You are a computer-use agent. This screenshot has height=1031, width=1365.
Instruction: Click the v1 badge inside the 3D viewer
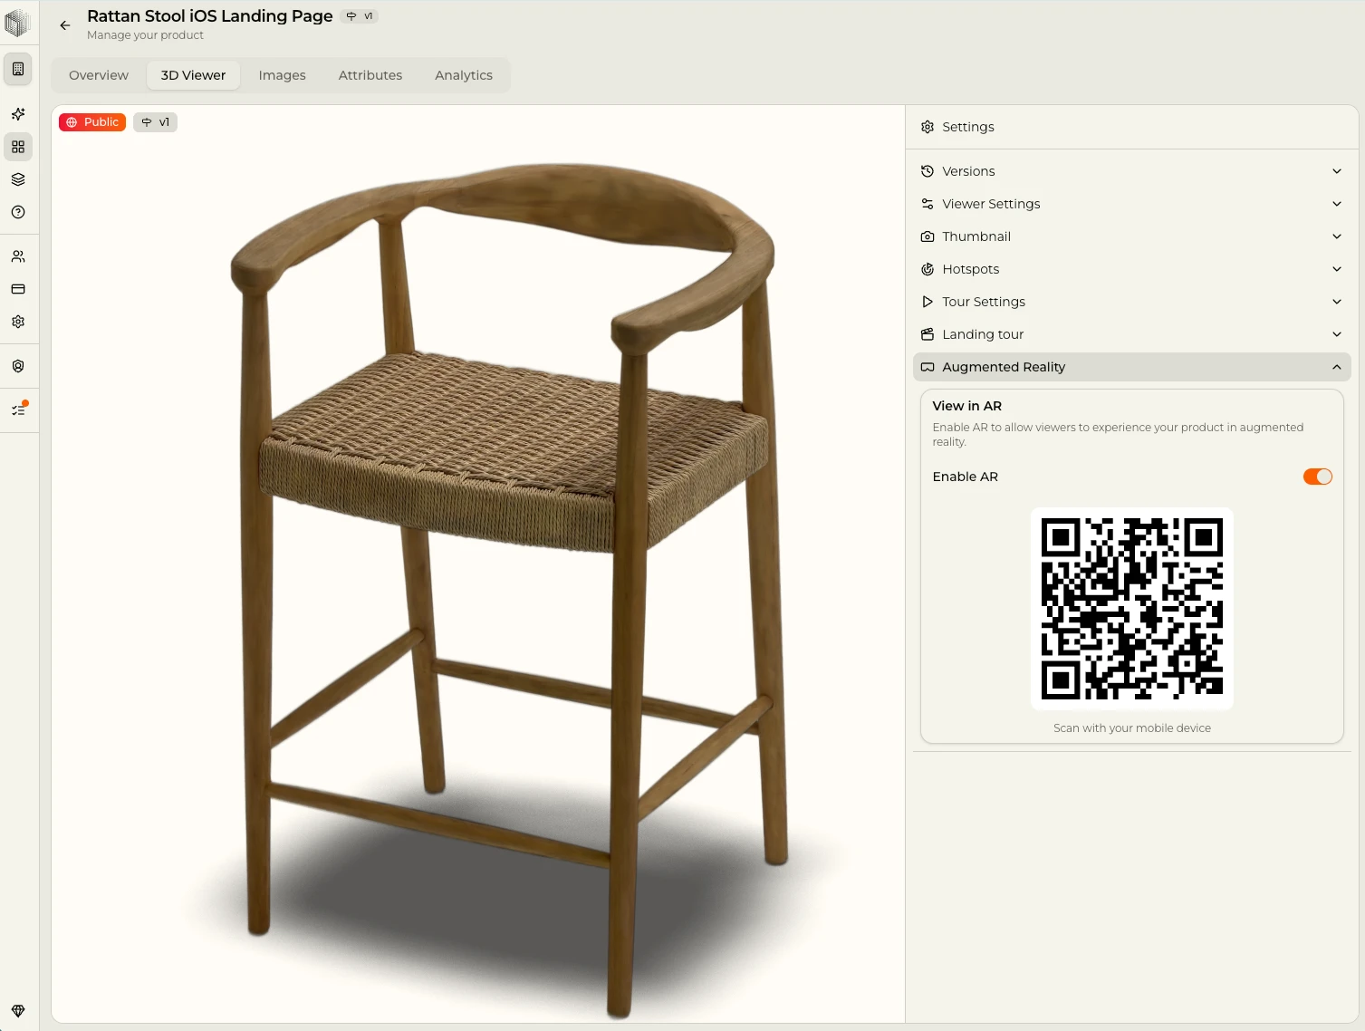click(x=155, y=122)
